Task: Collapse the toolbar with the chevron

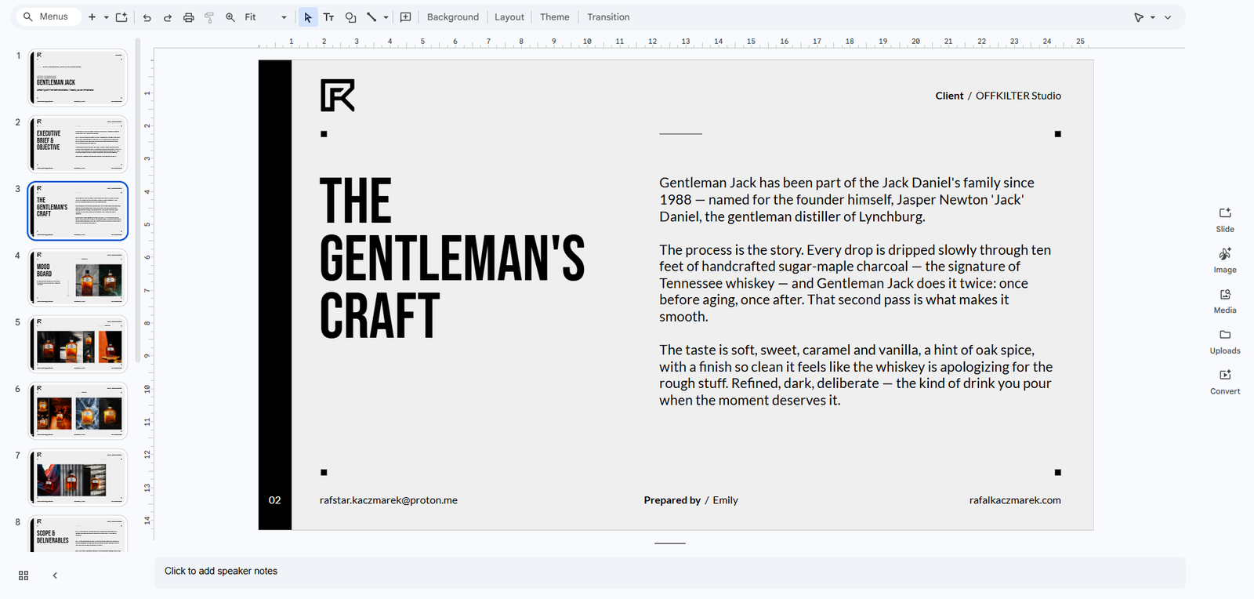Action: click(x=1168, y=17)
